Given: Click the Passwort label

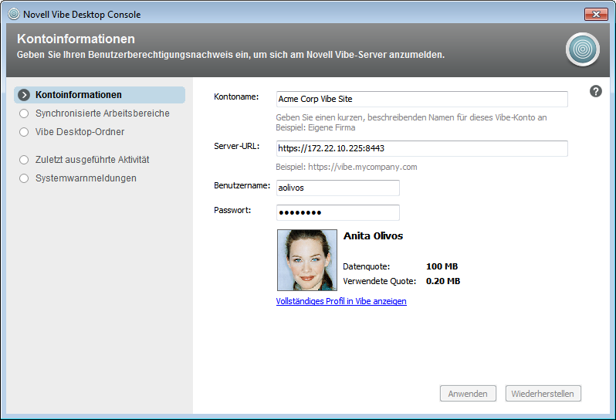Looking at the screenshot, I should 232,210.
